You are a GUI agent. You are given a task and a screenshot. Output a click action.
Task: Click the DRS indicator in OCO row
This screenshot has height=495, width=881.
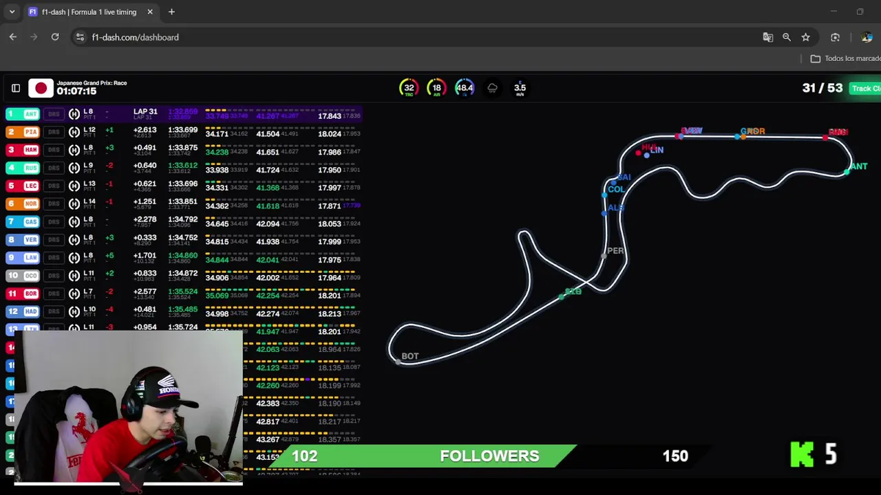(54, 276)
